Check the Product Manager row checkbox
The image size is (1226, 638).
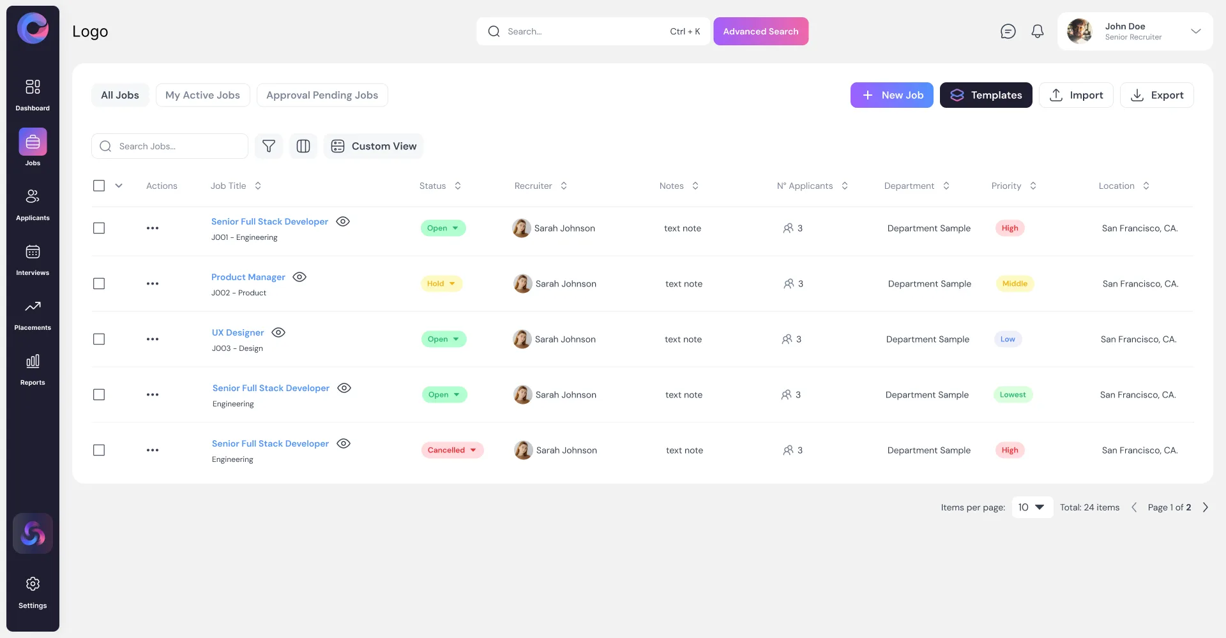[99, 283]
